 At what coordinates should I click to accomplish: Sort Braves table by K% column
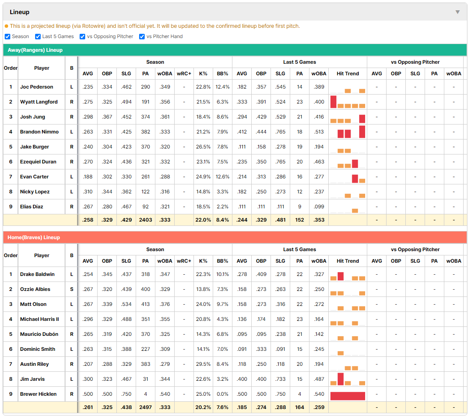coord(203,261)
